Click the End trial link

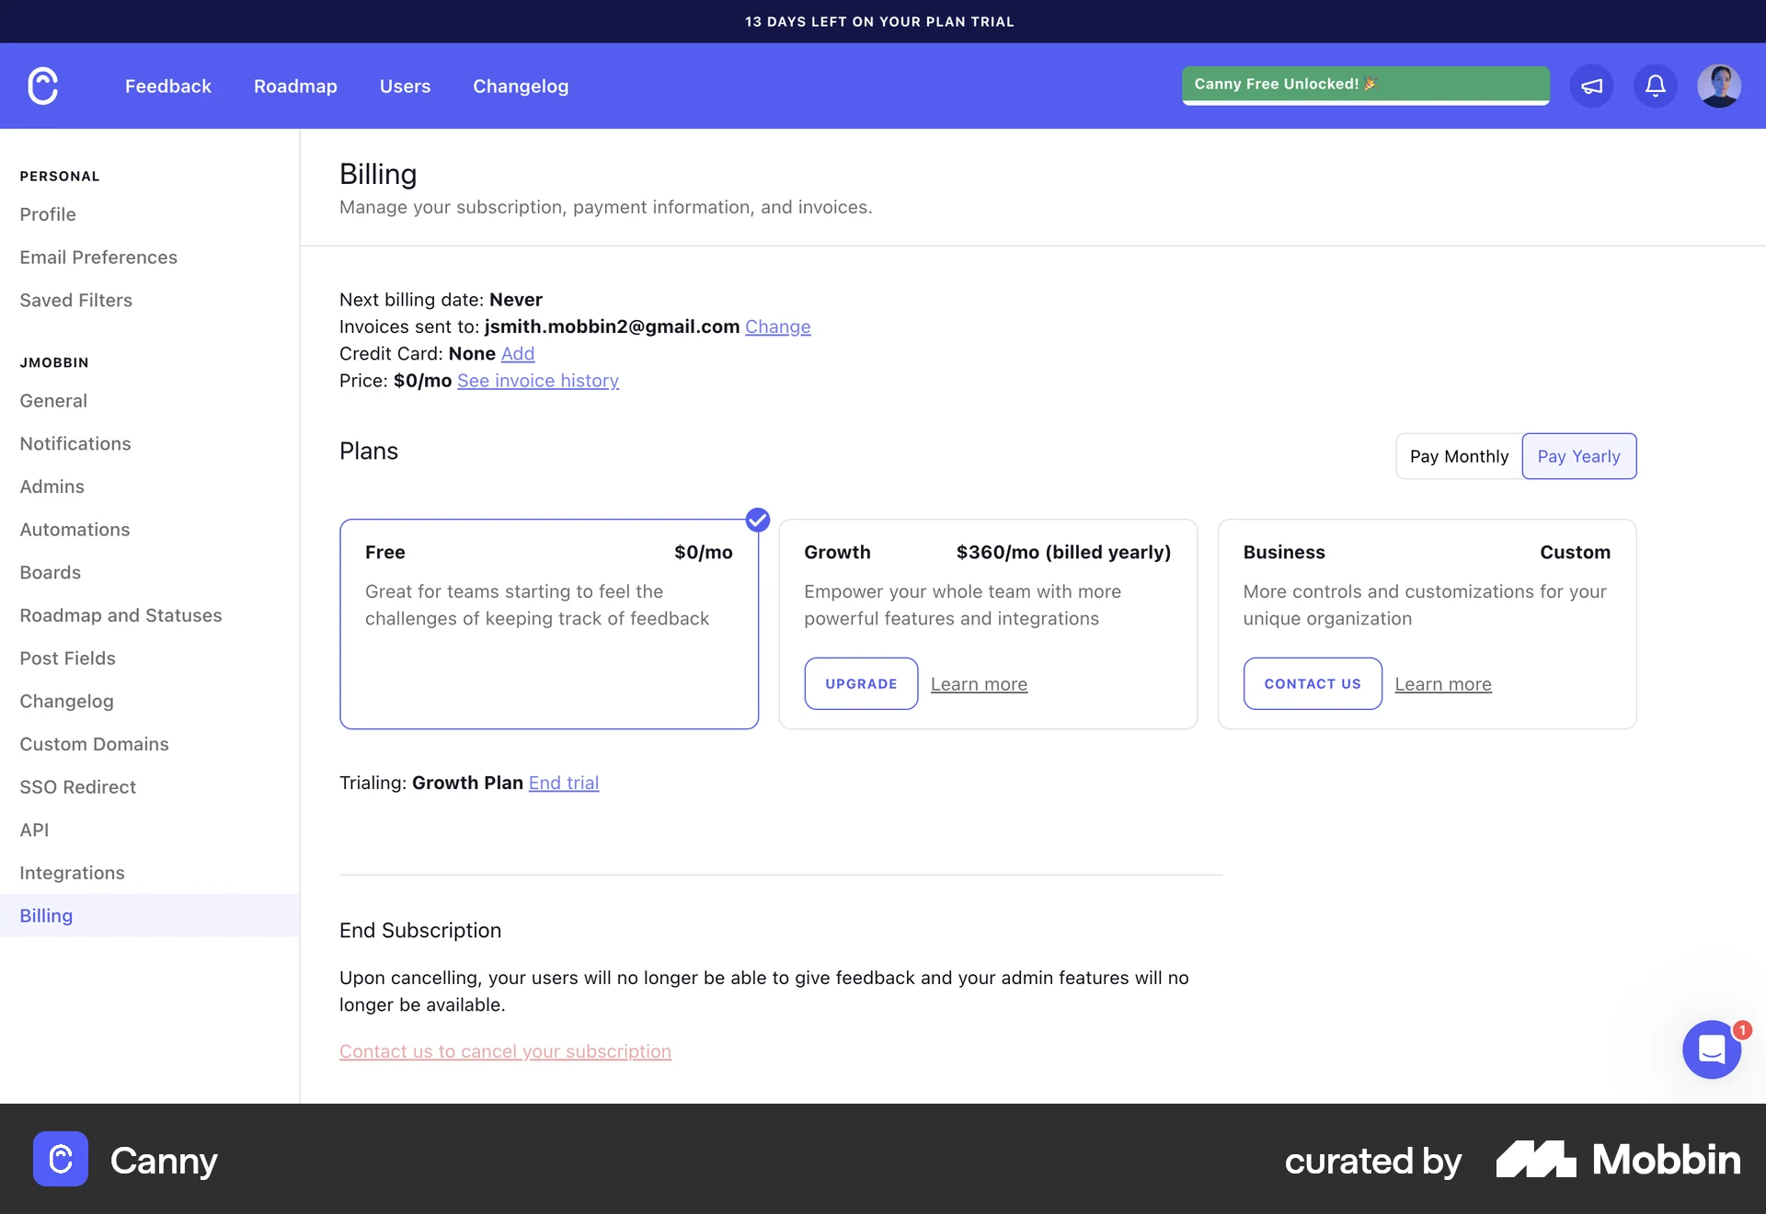[563, 783]
